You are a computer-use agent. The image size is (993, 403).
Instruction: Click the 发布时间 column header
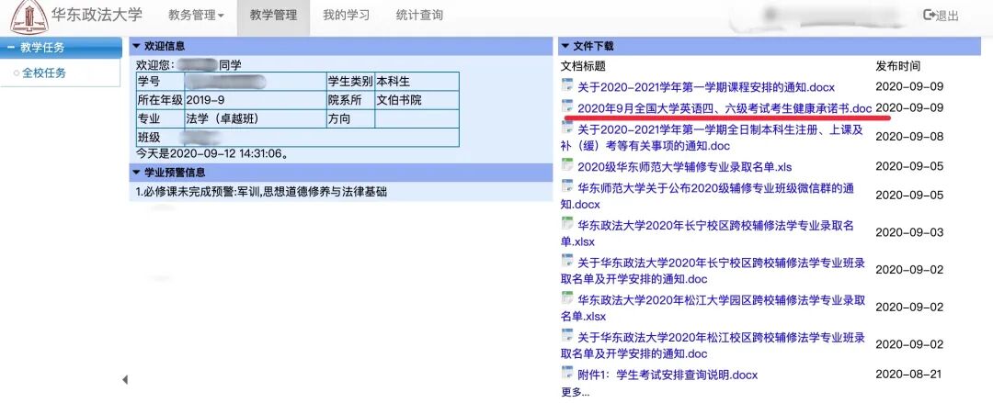(898, 66)
